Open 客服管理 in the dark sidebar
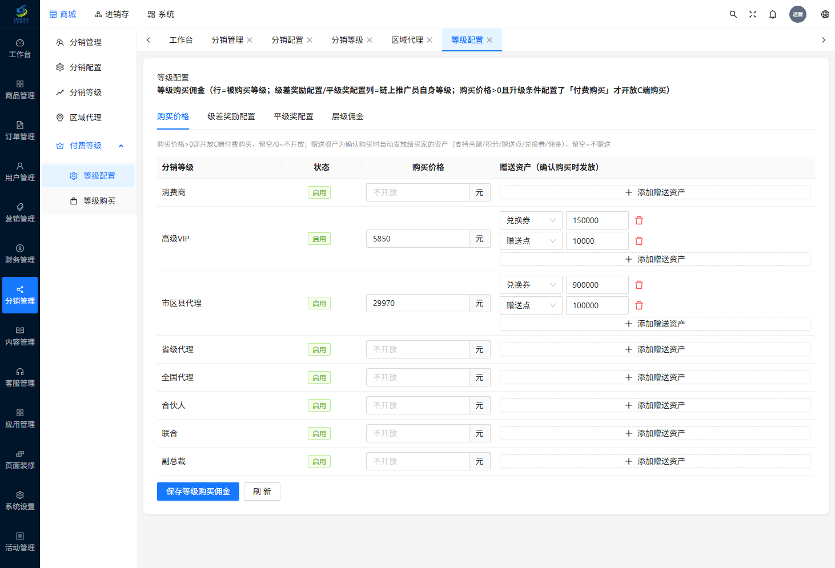835x568 pixels. click(20, 377)
